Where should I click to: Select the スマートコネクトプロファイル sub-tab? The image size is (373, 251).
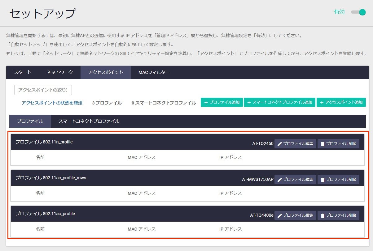point(89,121)
